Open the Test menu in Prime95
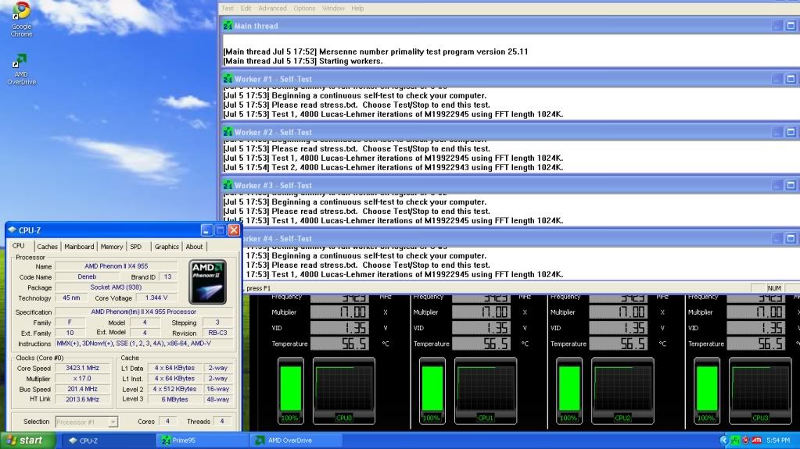This screenshot has height=449, width=800. pos(228,8)
